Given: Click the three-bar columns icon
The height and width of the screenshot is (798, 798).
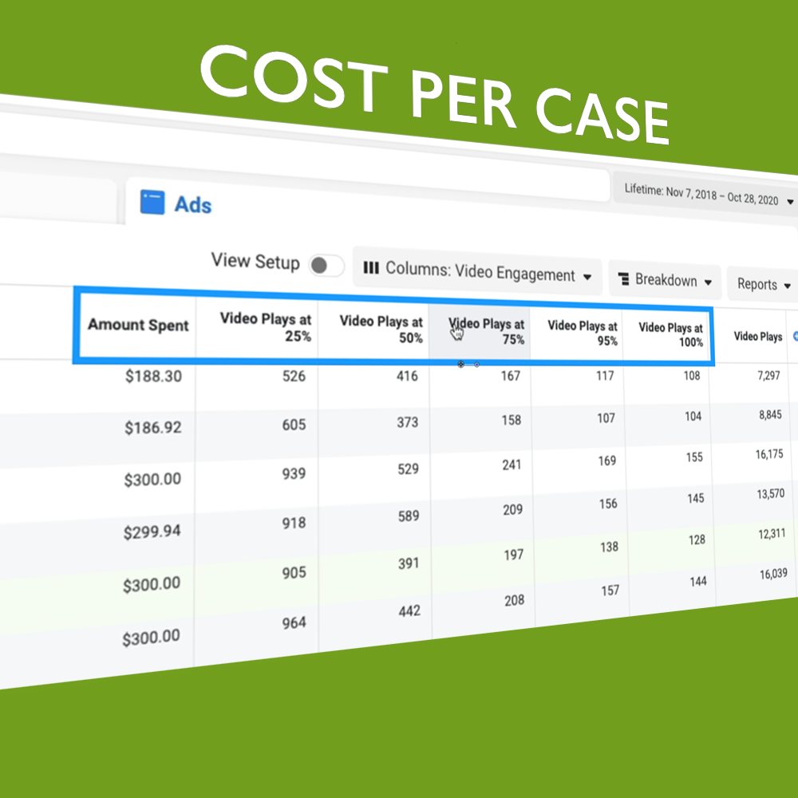Looking at the screenshot, I should [371, 267].
